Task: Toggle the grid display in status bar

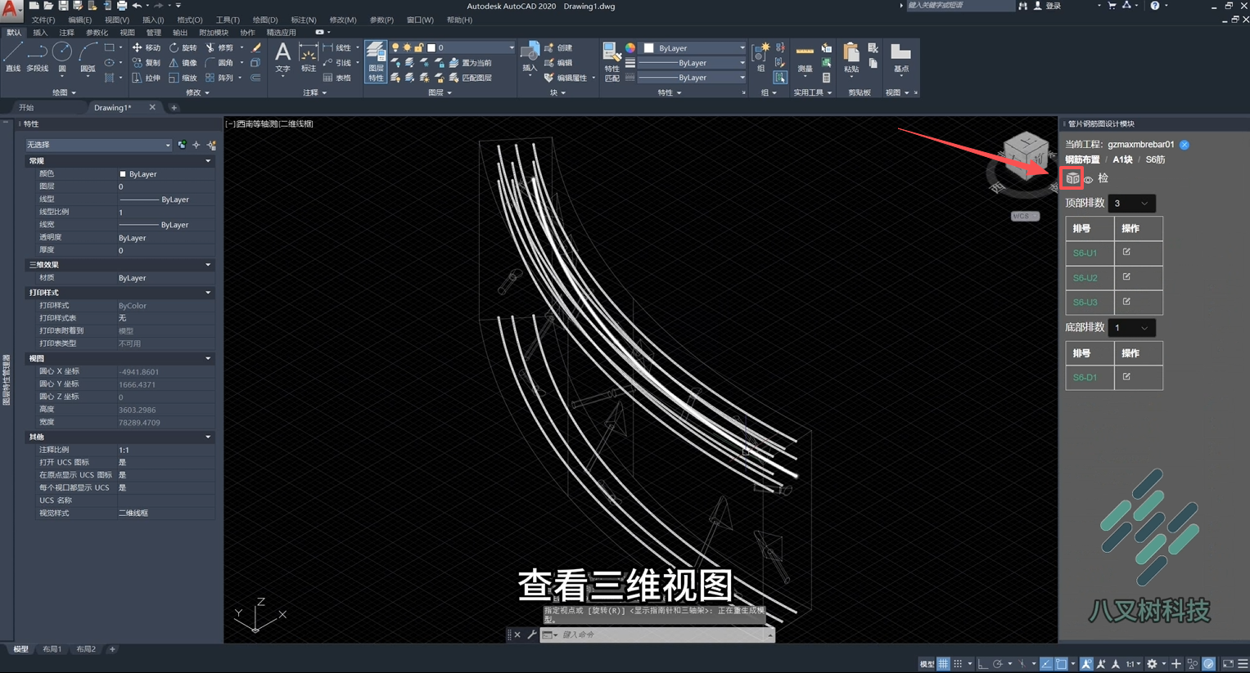Action: 944,664
